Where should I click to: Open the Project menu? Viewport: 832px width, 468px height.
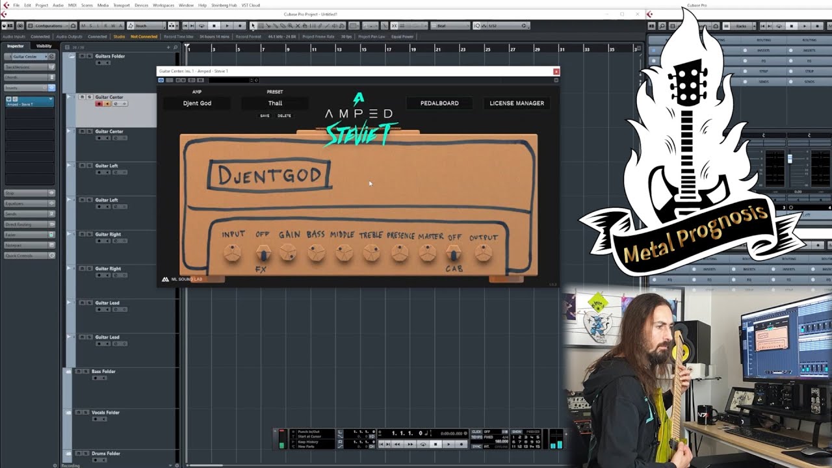point(42,5)
